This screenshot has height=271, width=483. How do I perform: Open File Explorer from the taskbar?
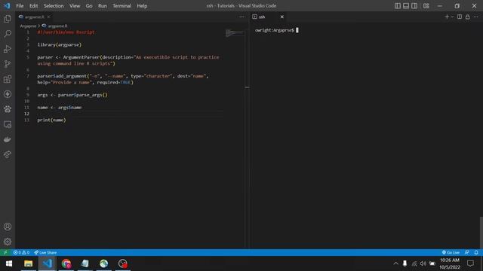tap(29, 263)
